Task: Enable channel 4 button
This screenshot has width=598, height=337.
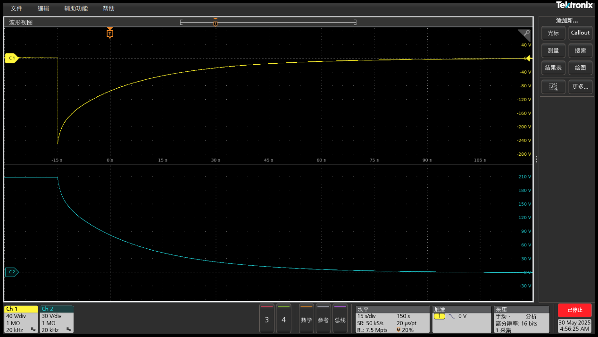Action: click(x=283, y=320)
